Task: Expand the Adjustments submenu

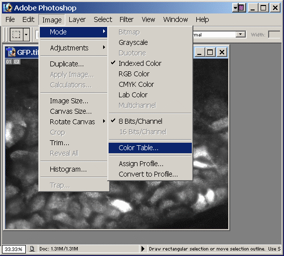Action: point(74,48)
